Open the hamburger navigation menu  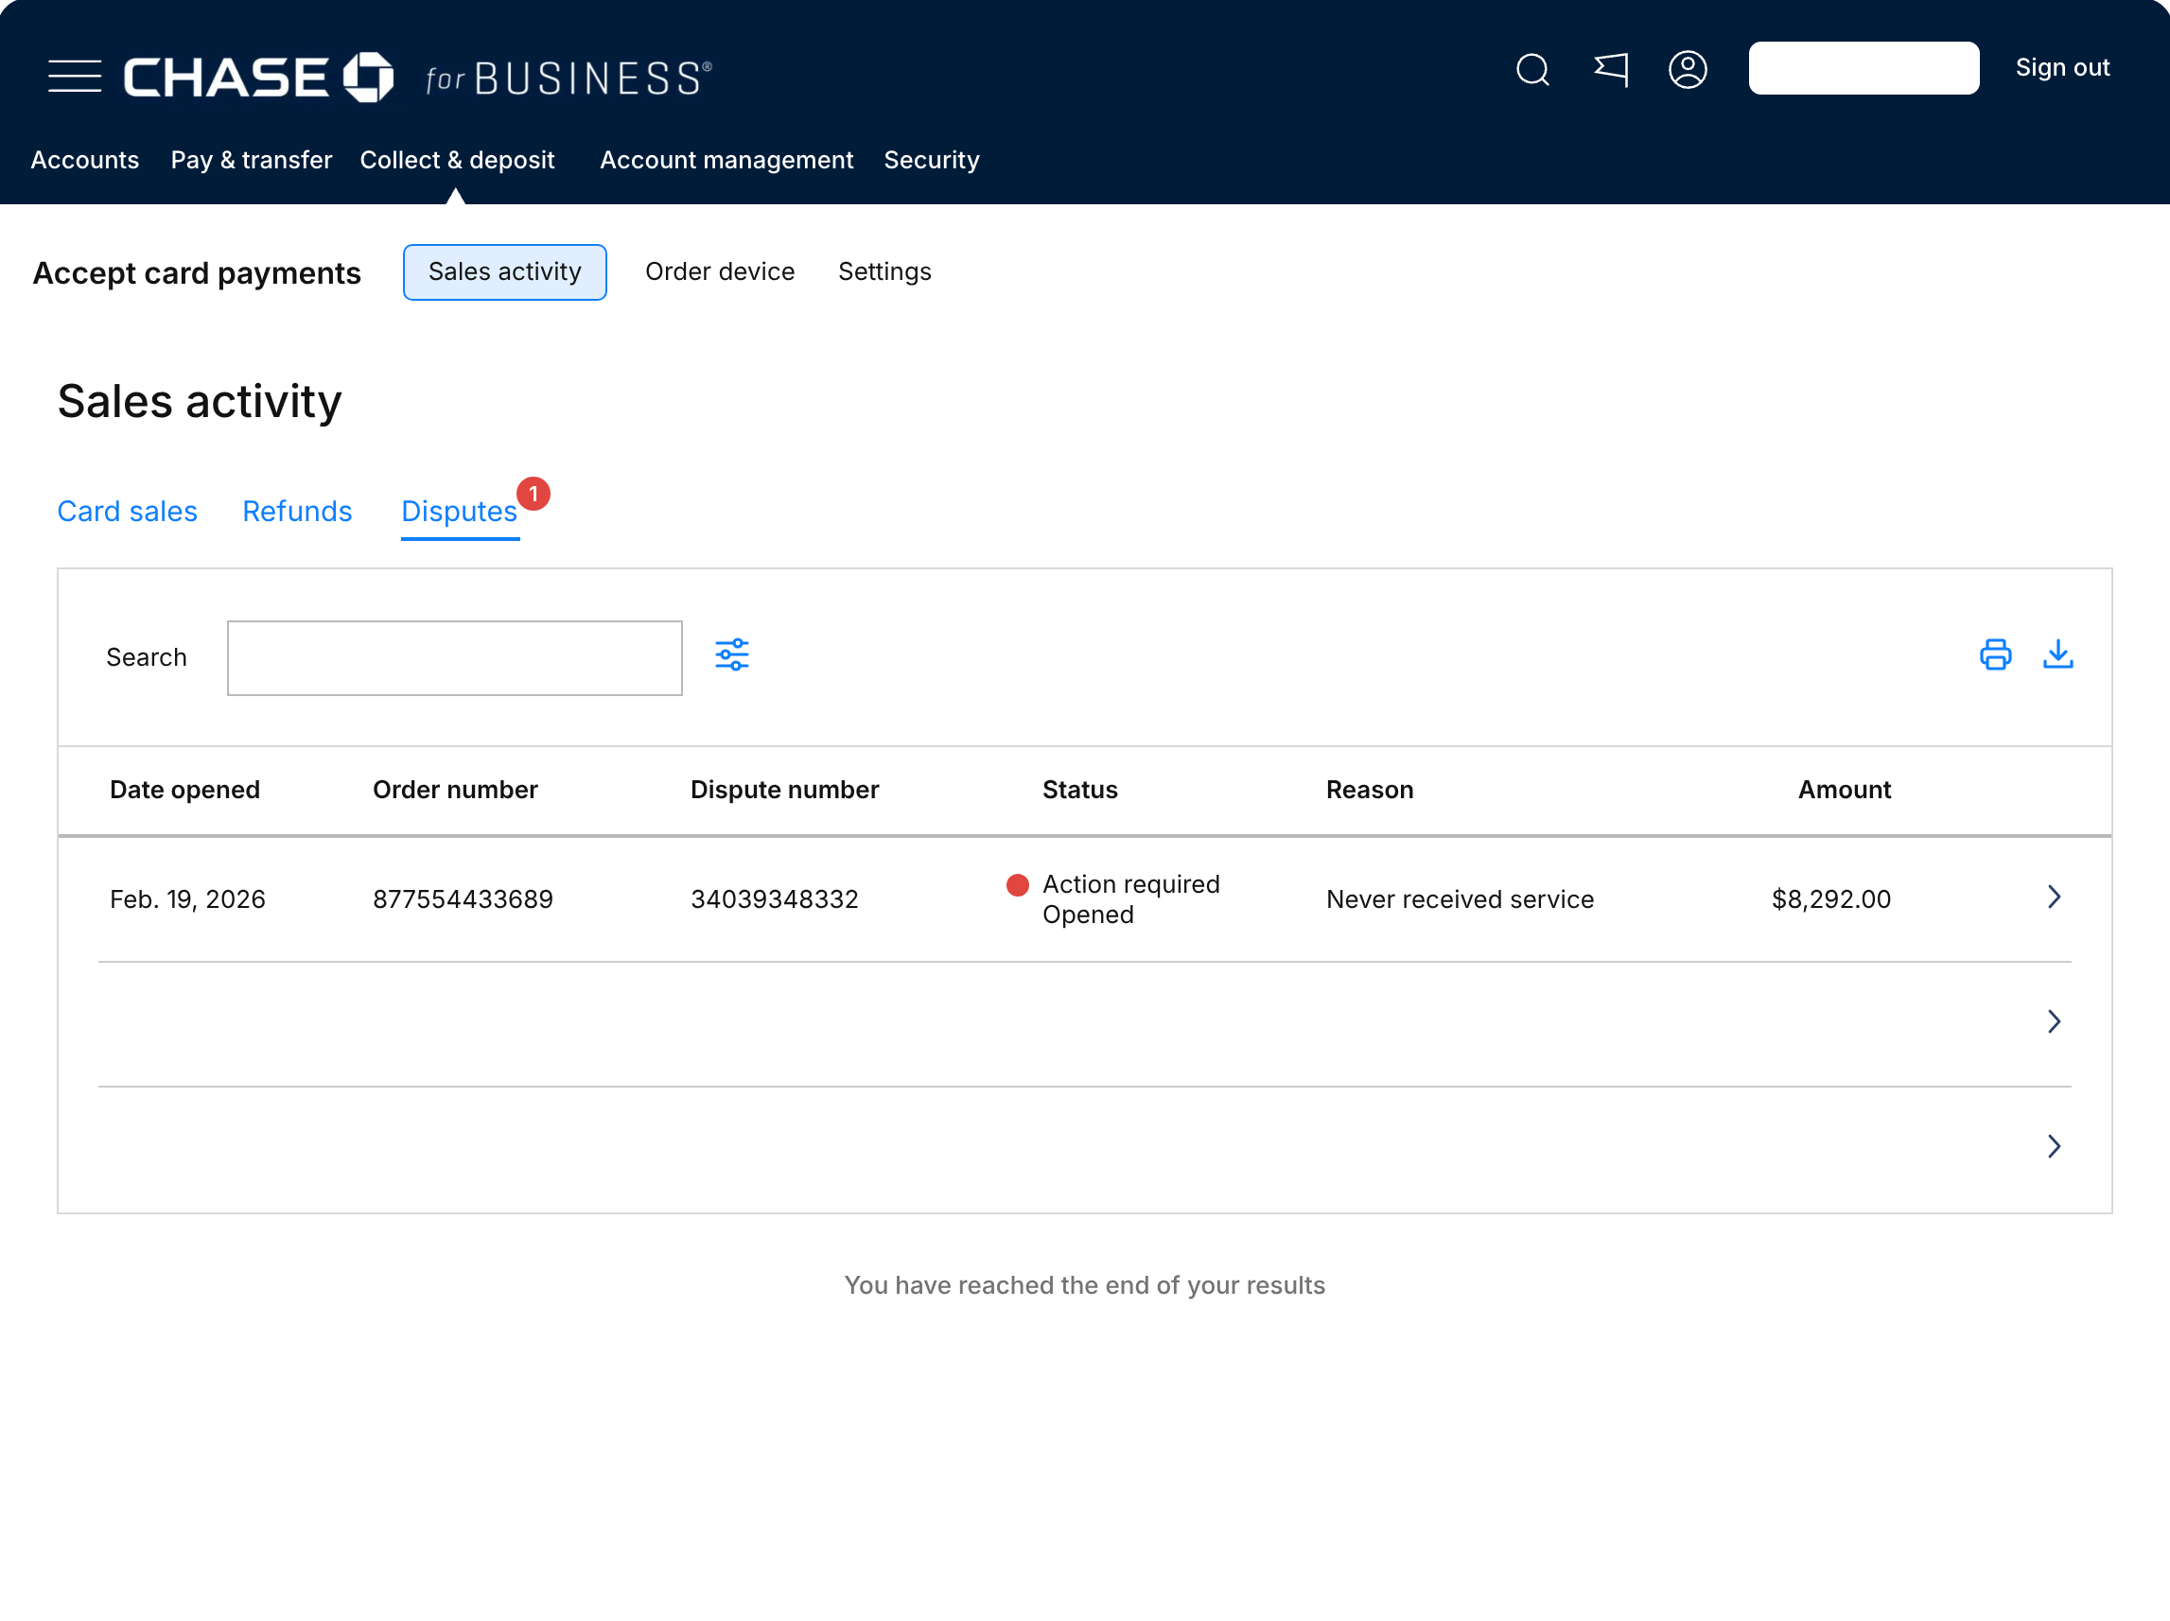pyautogui.click(x=75, y=77)
